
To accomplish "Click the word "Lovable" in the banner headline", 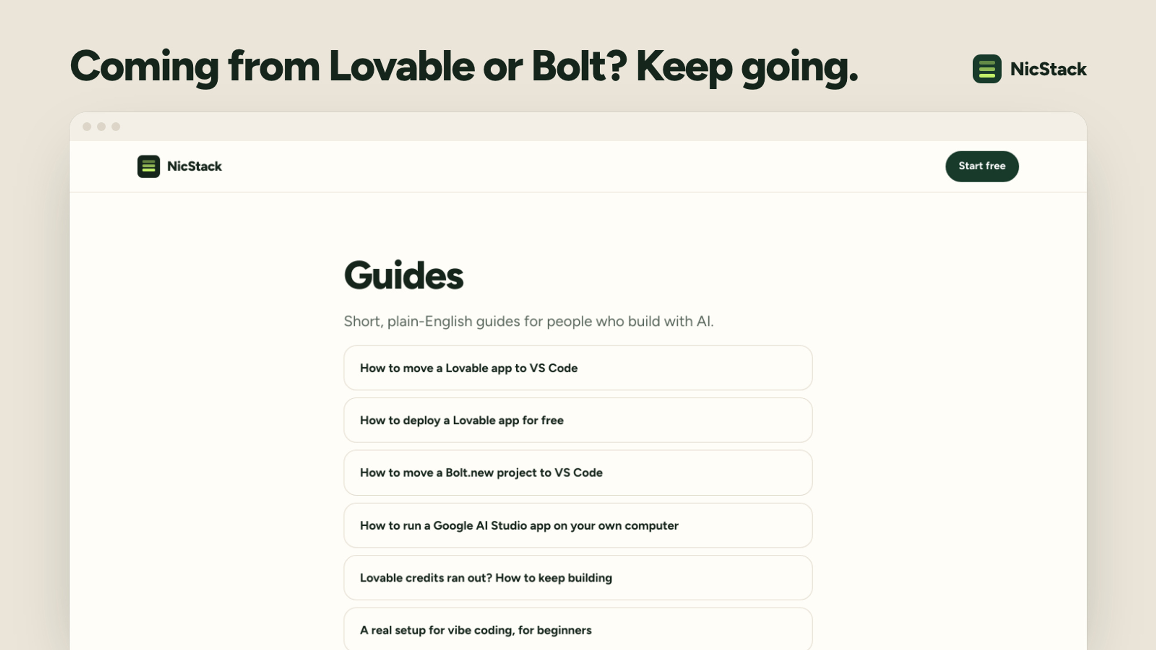I will click(402, 66).
